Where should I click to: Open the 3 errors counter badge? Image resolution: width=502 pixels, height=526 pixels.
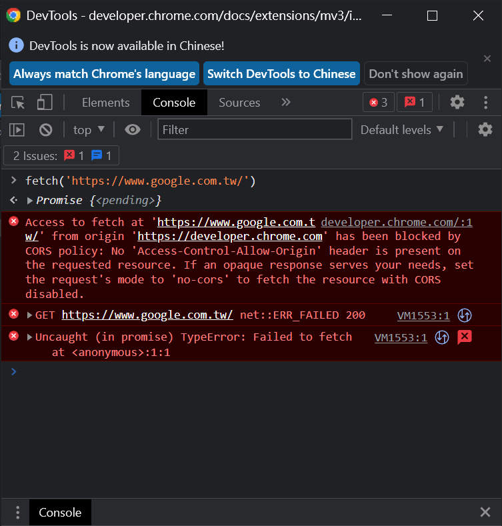click(379, 102)
